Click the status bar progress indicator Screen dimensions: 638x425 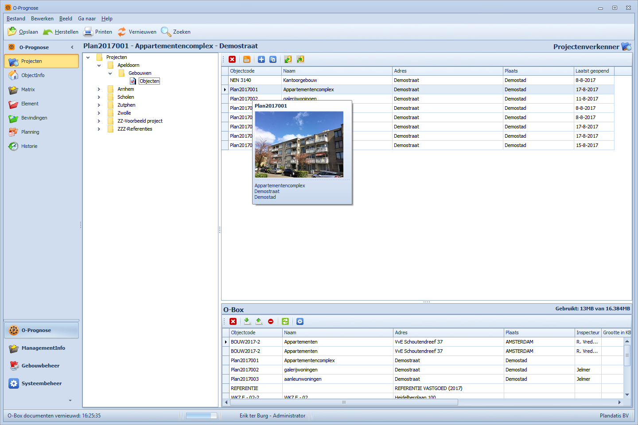point(202,416)
